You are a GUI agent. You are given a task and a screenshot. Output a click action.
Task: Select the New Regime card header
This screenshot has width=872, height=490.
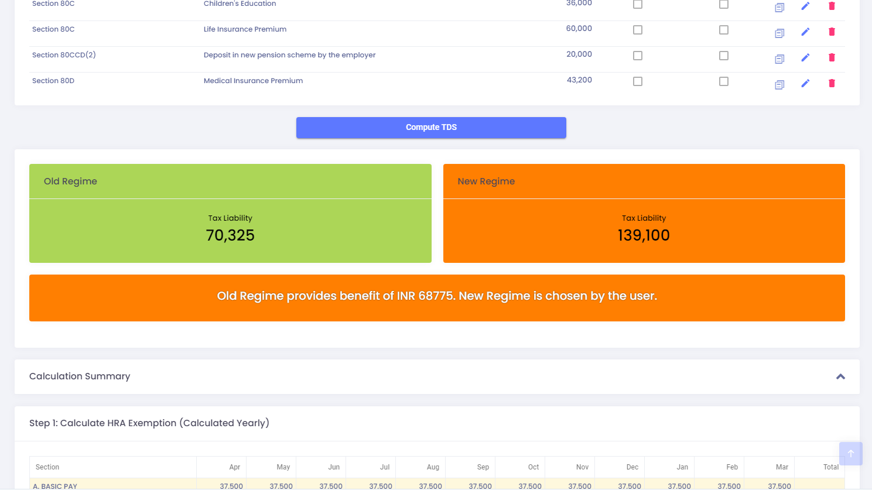pyautogui.click(x=644, y=181)
